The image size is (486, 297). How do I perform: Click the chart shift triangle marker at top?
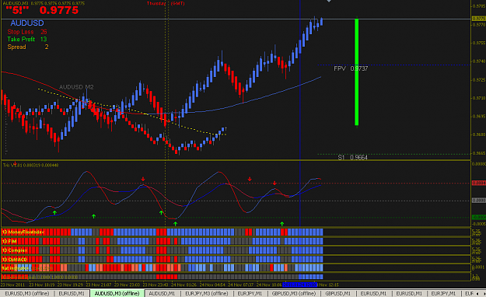[329, 1]
